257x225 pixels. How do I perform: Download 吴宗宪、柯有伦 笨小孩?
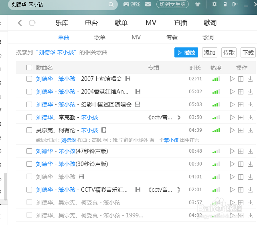coord(250,130)
